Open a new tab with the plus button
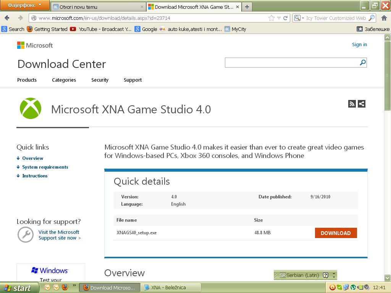The height and width of the screenshot is (293, 391). coord(247,7)
